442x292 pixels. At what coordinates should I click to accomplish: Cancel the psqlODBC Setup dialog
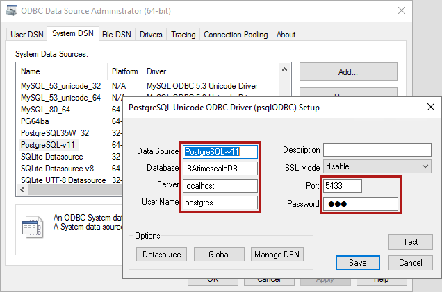(411, 263)
